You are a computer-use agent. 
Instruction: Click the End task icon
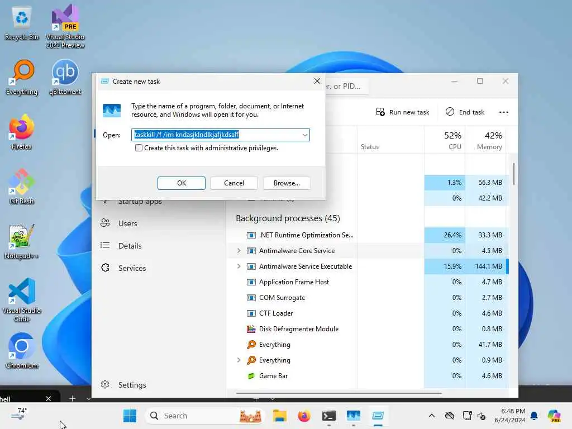[x=450, y=112]
